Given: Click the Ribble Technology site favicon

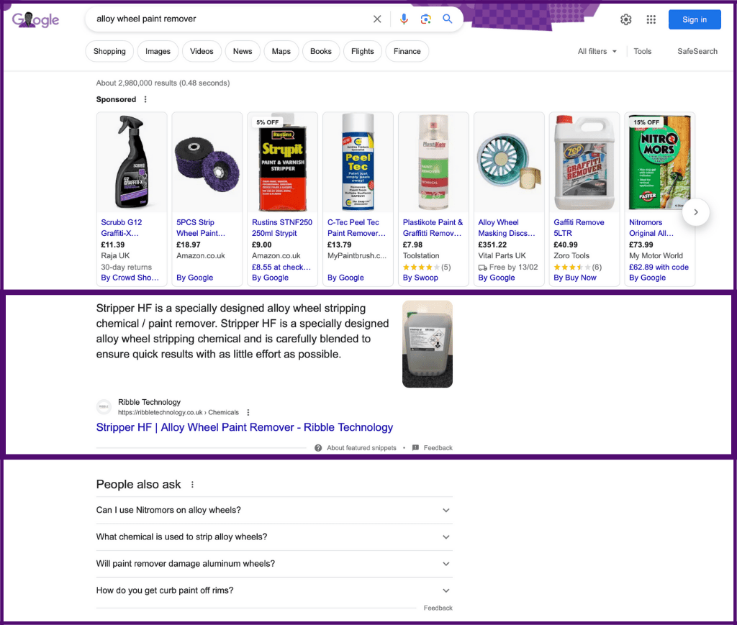Looking at the screenshot, I should 104,407.
